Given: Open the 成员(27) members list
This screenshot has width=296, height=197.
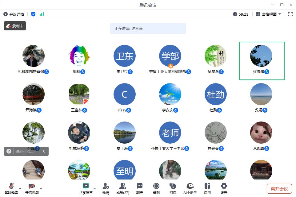Looking at the screenshot, I should click(123, 186).
